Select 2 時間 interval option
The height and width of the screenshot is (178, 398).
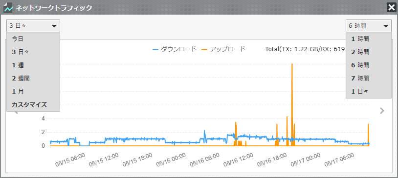point(368,52)
